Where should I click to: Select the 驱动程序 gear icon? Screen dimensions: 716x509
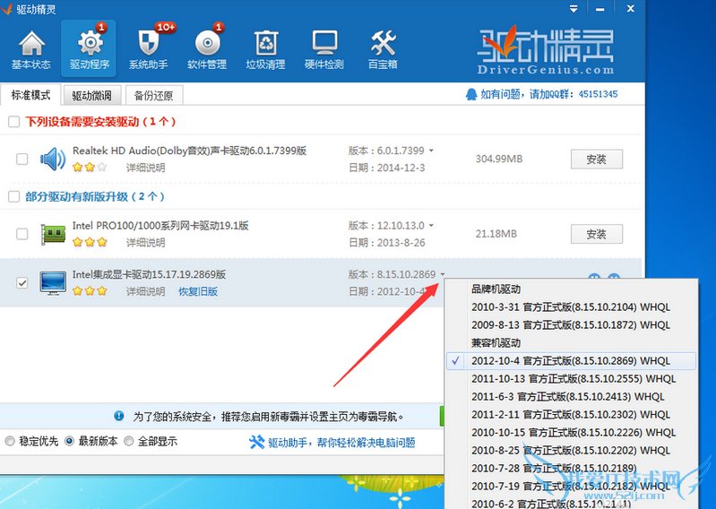pos(90,43)
